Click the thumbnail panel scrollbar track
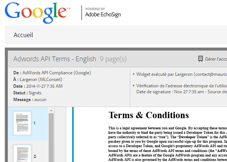Screen dimensions: 227x162 (51, 137)
